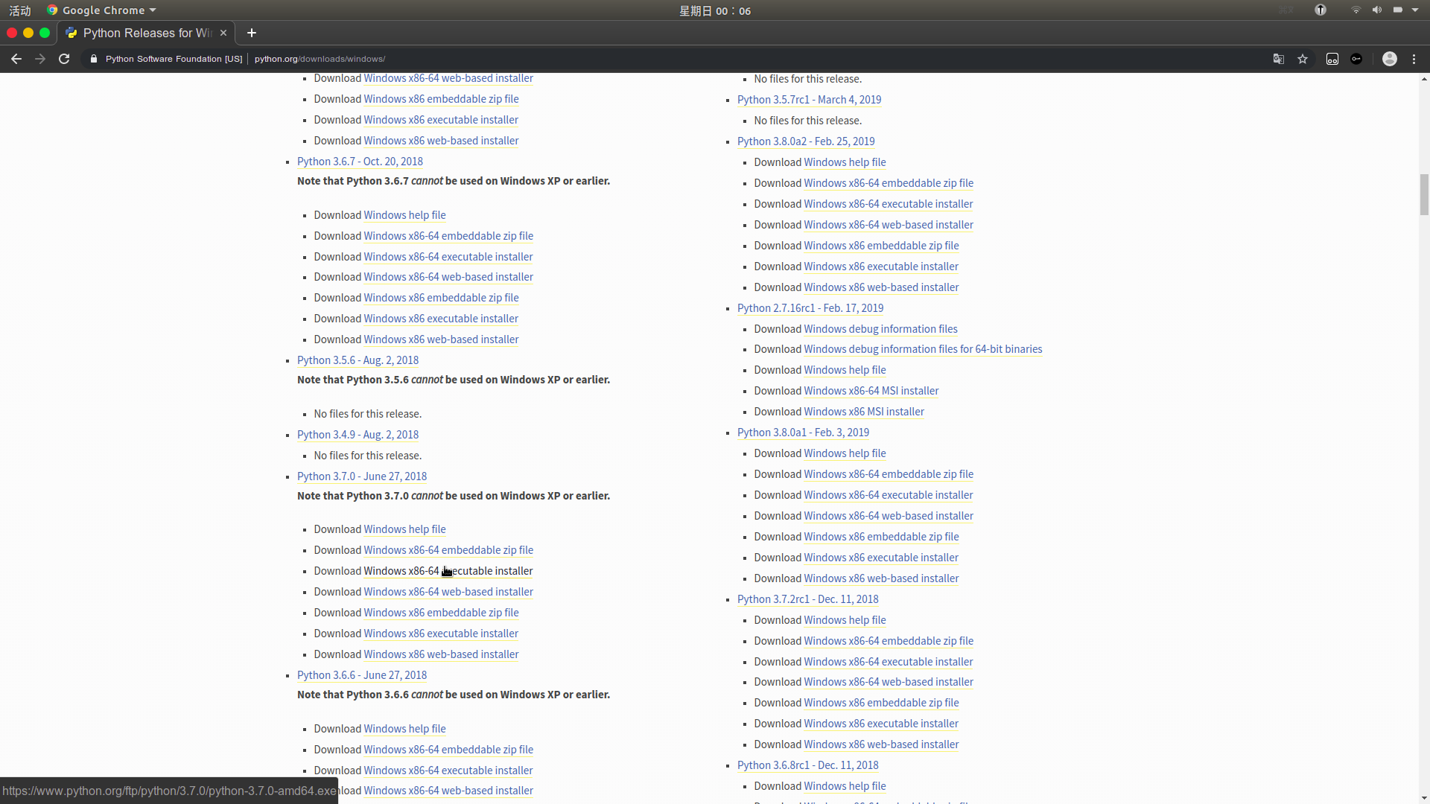
Task: Open Python 3.6.7 - Oct. 20, 2018 release
Action: (360, 162)
